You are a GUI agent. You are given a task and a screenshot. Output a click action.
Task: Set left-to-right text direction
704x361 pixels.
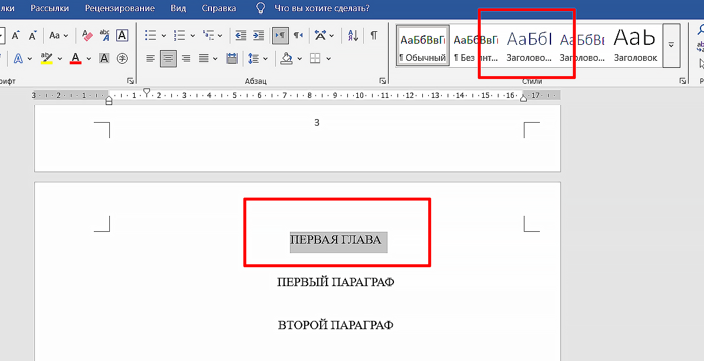(280, 35)
